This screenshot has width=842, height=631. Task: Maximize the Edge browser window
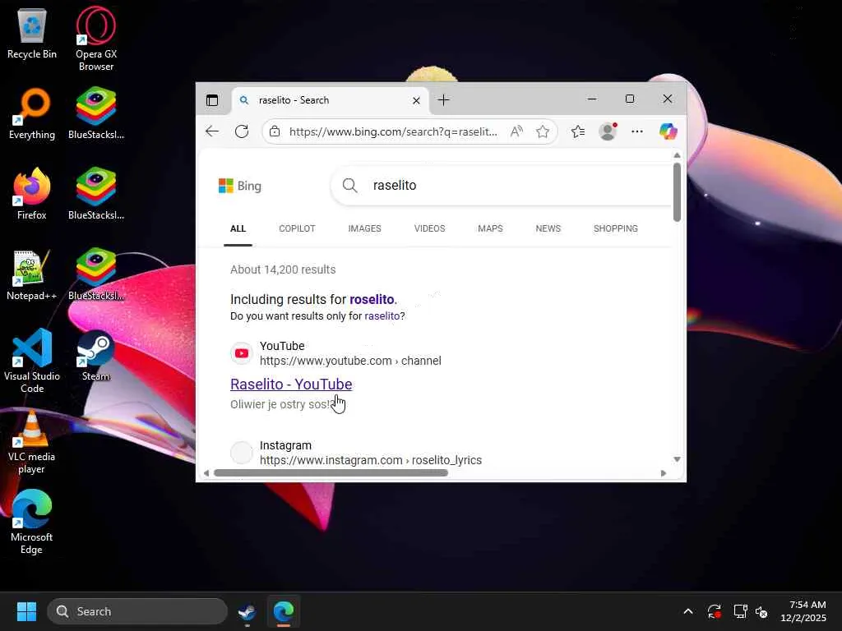[630, 99]
